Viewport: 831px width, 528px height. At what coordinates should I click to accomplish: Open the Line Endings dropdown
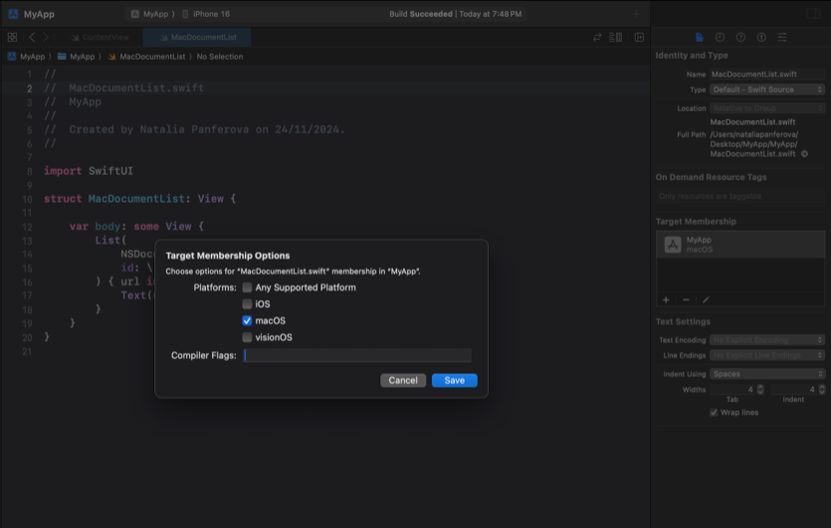pyautogui.click(x=767, y=355)
